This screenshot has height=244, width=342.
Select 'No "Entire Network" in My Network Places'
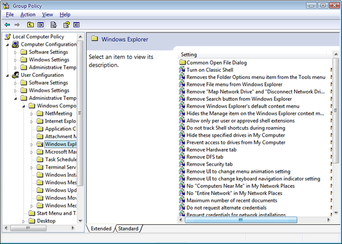tap(234, 193)
